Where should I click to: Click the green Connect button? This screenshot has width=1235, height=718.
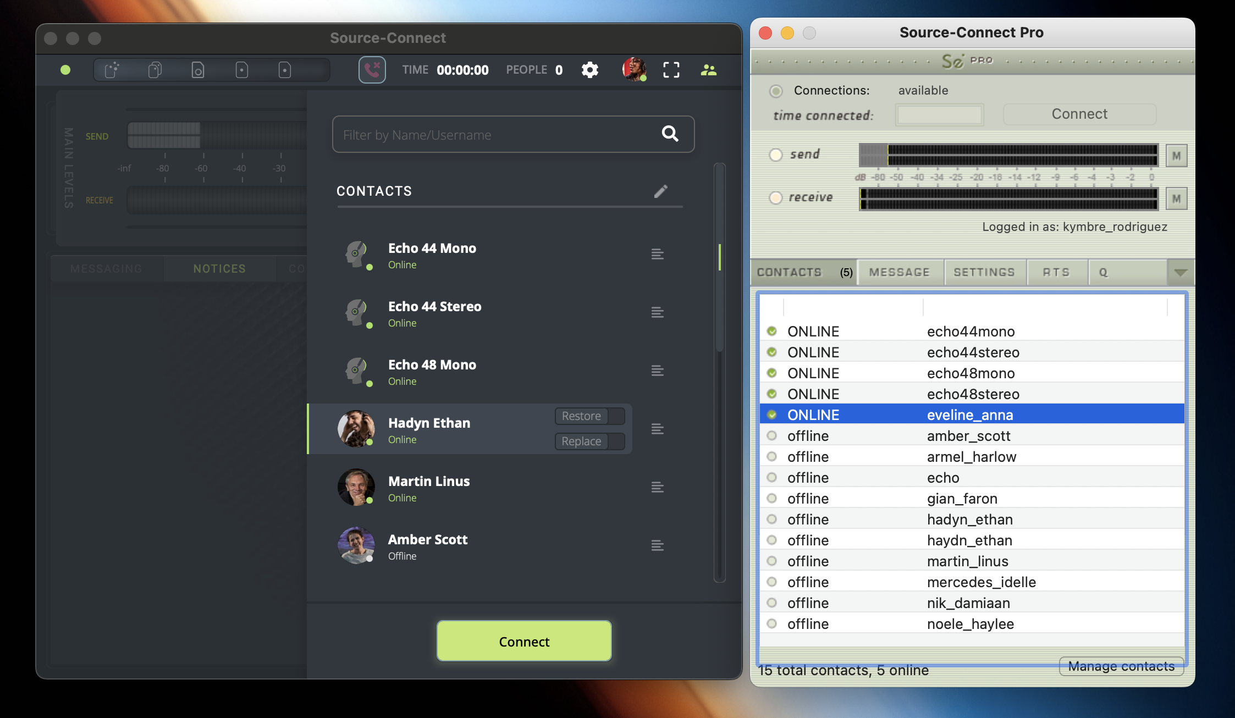(x=524, y=641)
